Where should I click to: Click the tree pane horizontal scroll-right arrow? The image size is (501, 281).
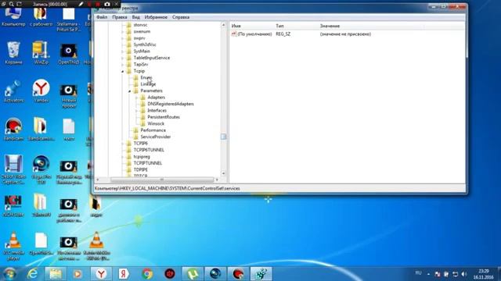[x=218, y=180]
